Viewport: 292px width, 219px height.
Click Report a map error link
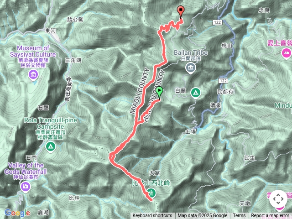[x=270, y=215]
